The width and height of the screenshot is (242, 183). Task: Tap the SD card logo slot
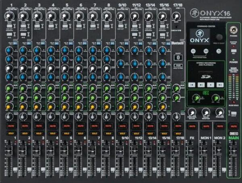point(206,76)
